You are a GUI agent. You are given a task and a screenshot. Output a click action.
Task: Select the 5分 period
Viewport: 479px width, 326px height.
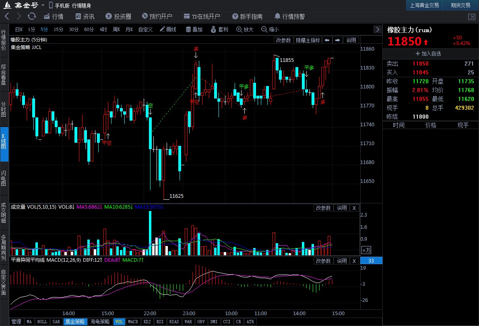click(x=44, y=30)
